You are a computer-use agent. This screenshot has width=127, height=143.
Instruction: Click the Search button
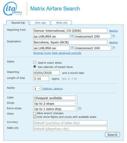pyautogui.click(x=112, y=135)
